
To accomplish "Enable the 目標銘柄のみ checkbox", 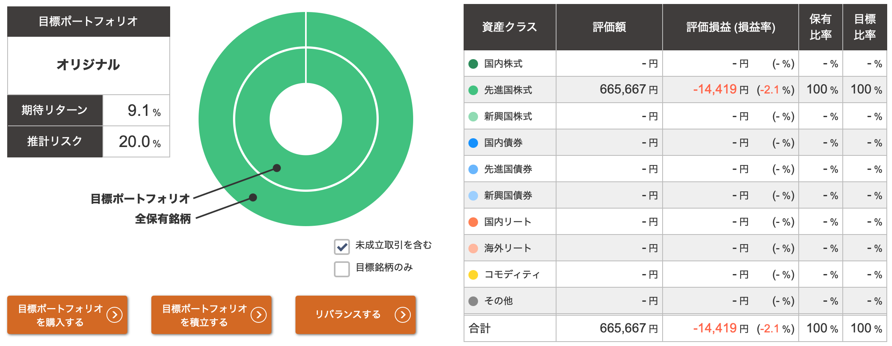I will coord(342,269).
